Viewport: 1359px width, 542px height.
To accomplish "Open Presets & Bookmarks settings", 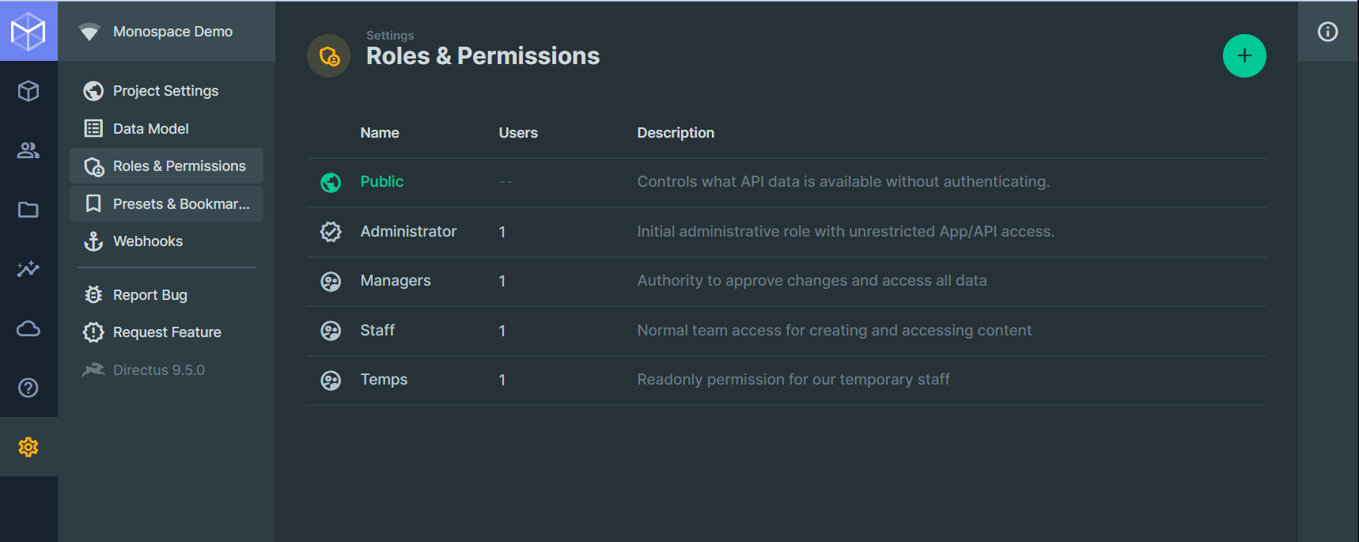I will [x=181, y=204].
